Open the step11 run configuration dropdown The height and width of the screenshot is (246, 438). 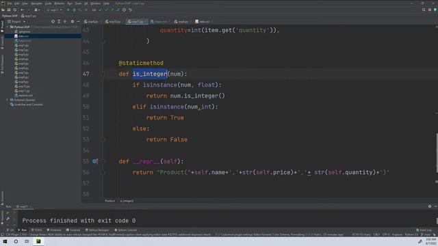(54, 10)
